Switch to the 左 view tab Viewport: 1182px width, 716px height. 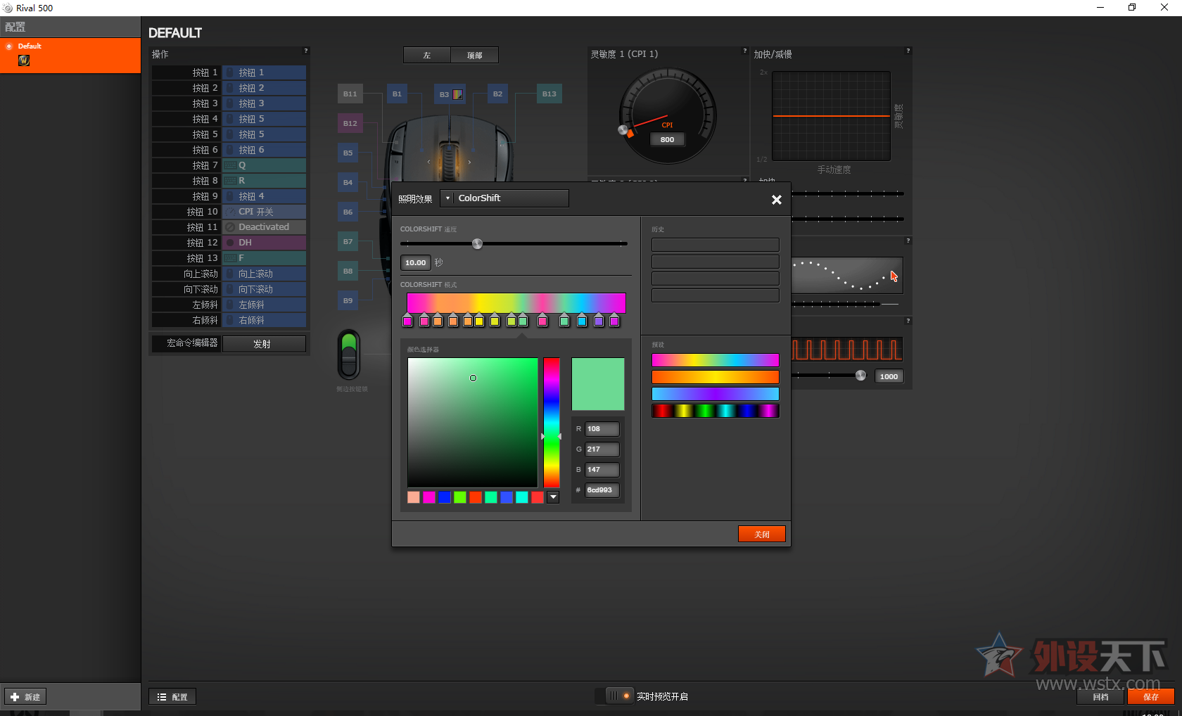[427, 56]
